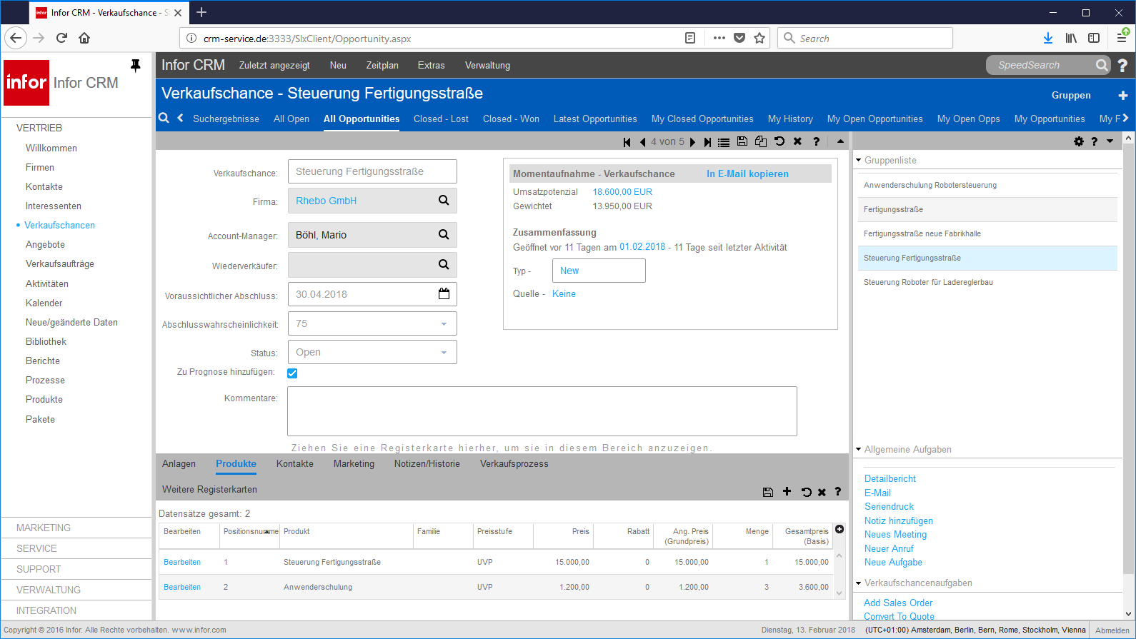Viewport: 1136px width, 639px height.
Task: Click into the Kommentare text box
Action: click(542, 411)
